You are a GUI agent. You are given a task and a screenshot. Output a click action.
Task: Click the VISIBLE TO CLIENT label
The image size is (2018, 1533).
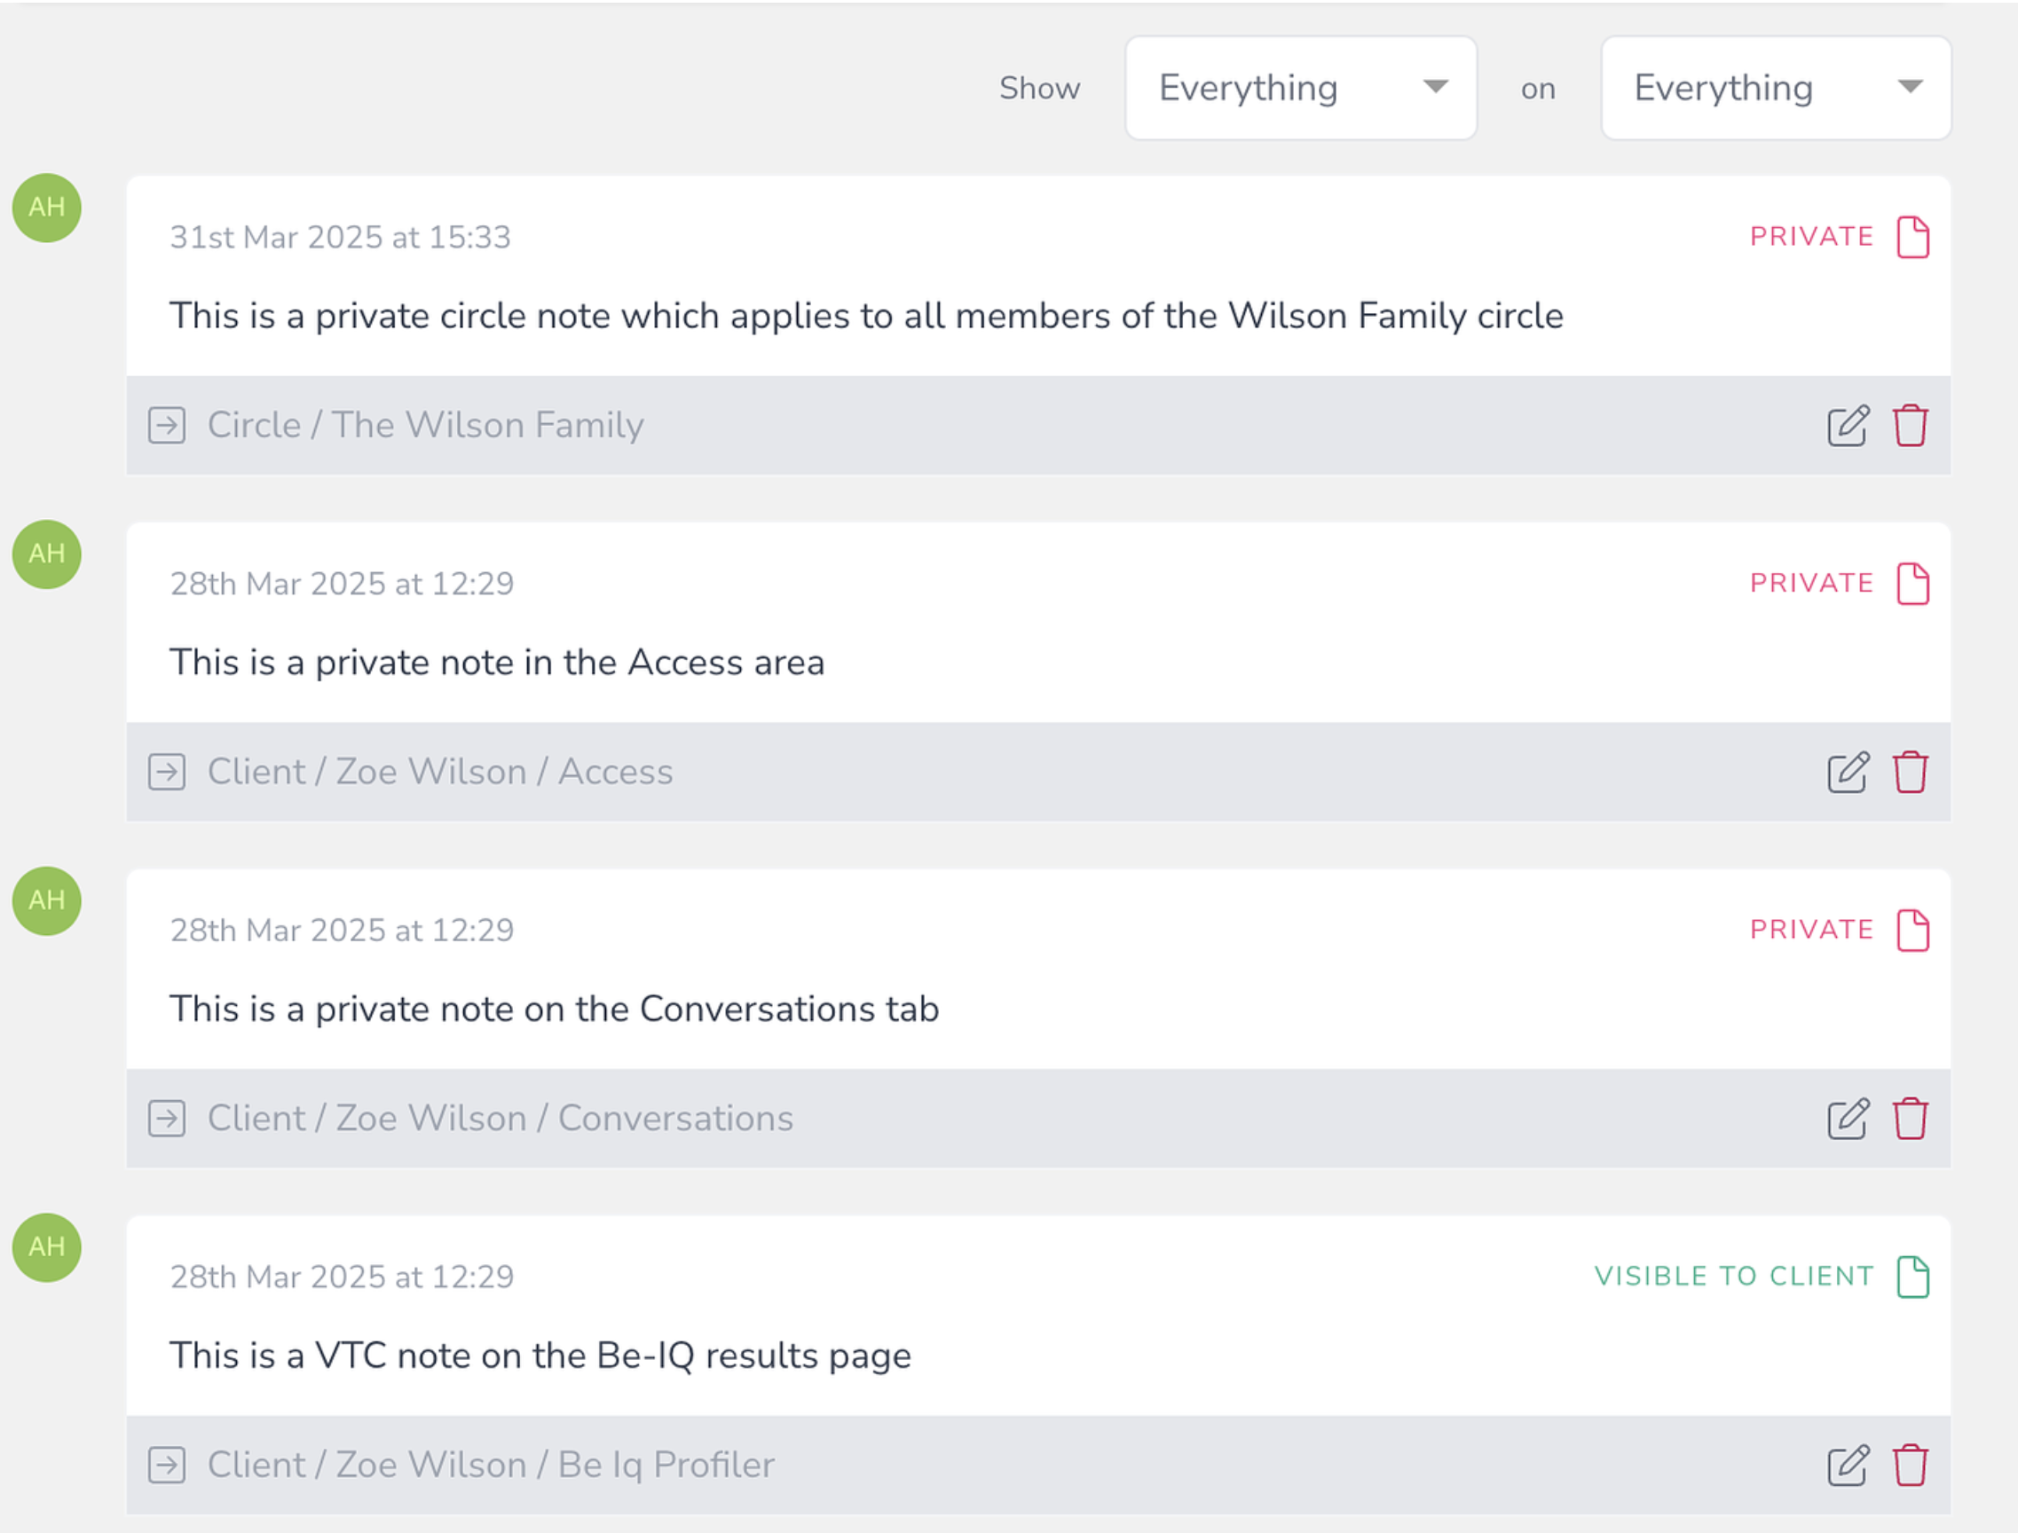pyautogui.click(x=1734, y=1276)
